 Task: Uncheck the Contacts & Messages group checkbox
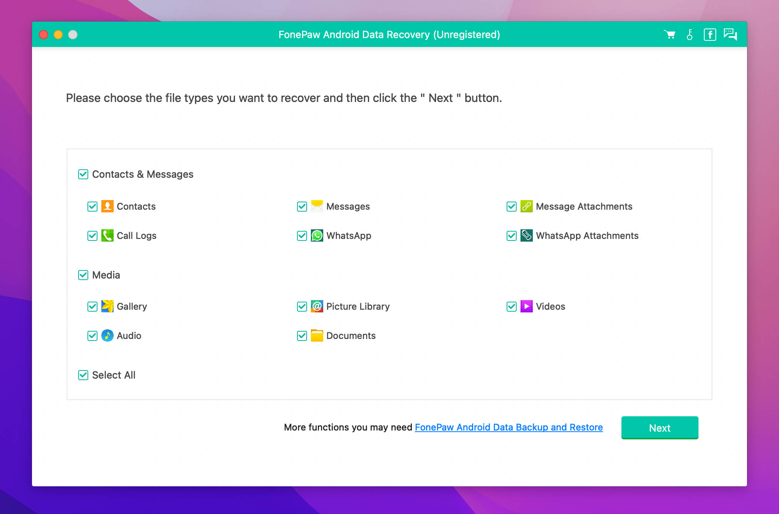pyautogui.click(x=83, y=174)
